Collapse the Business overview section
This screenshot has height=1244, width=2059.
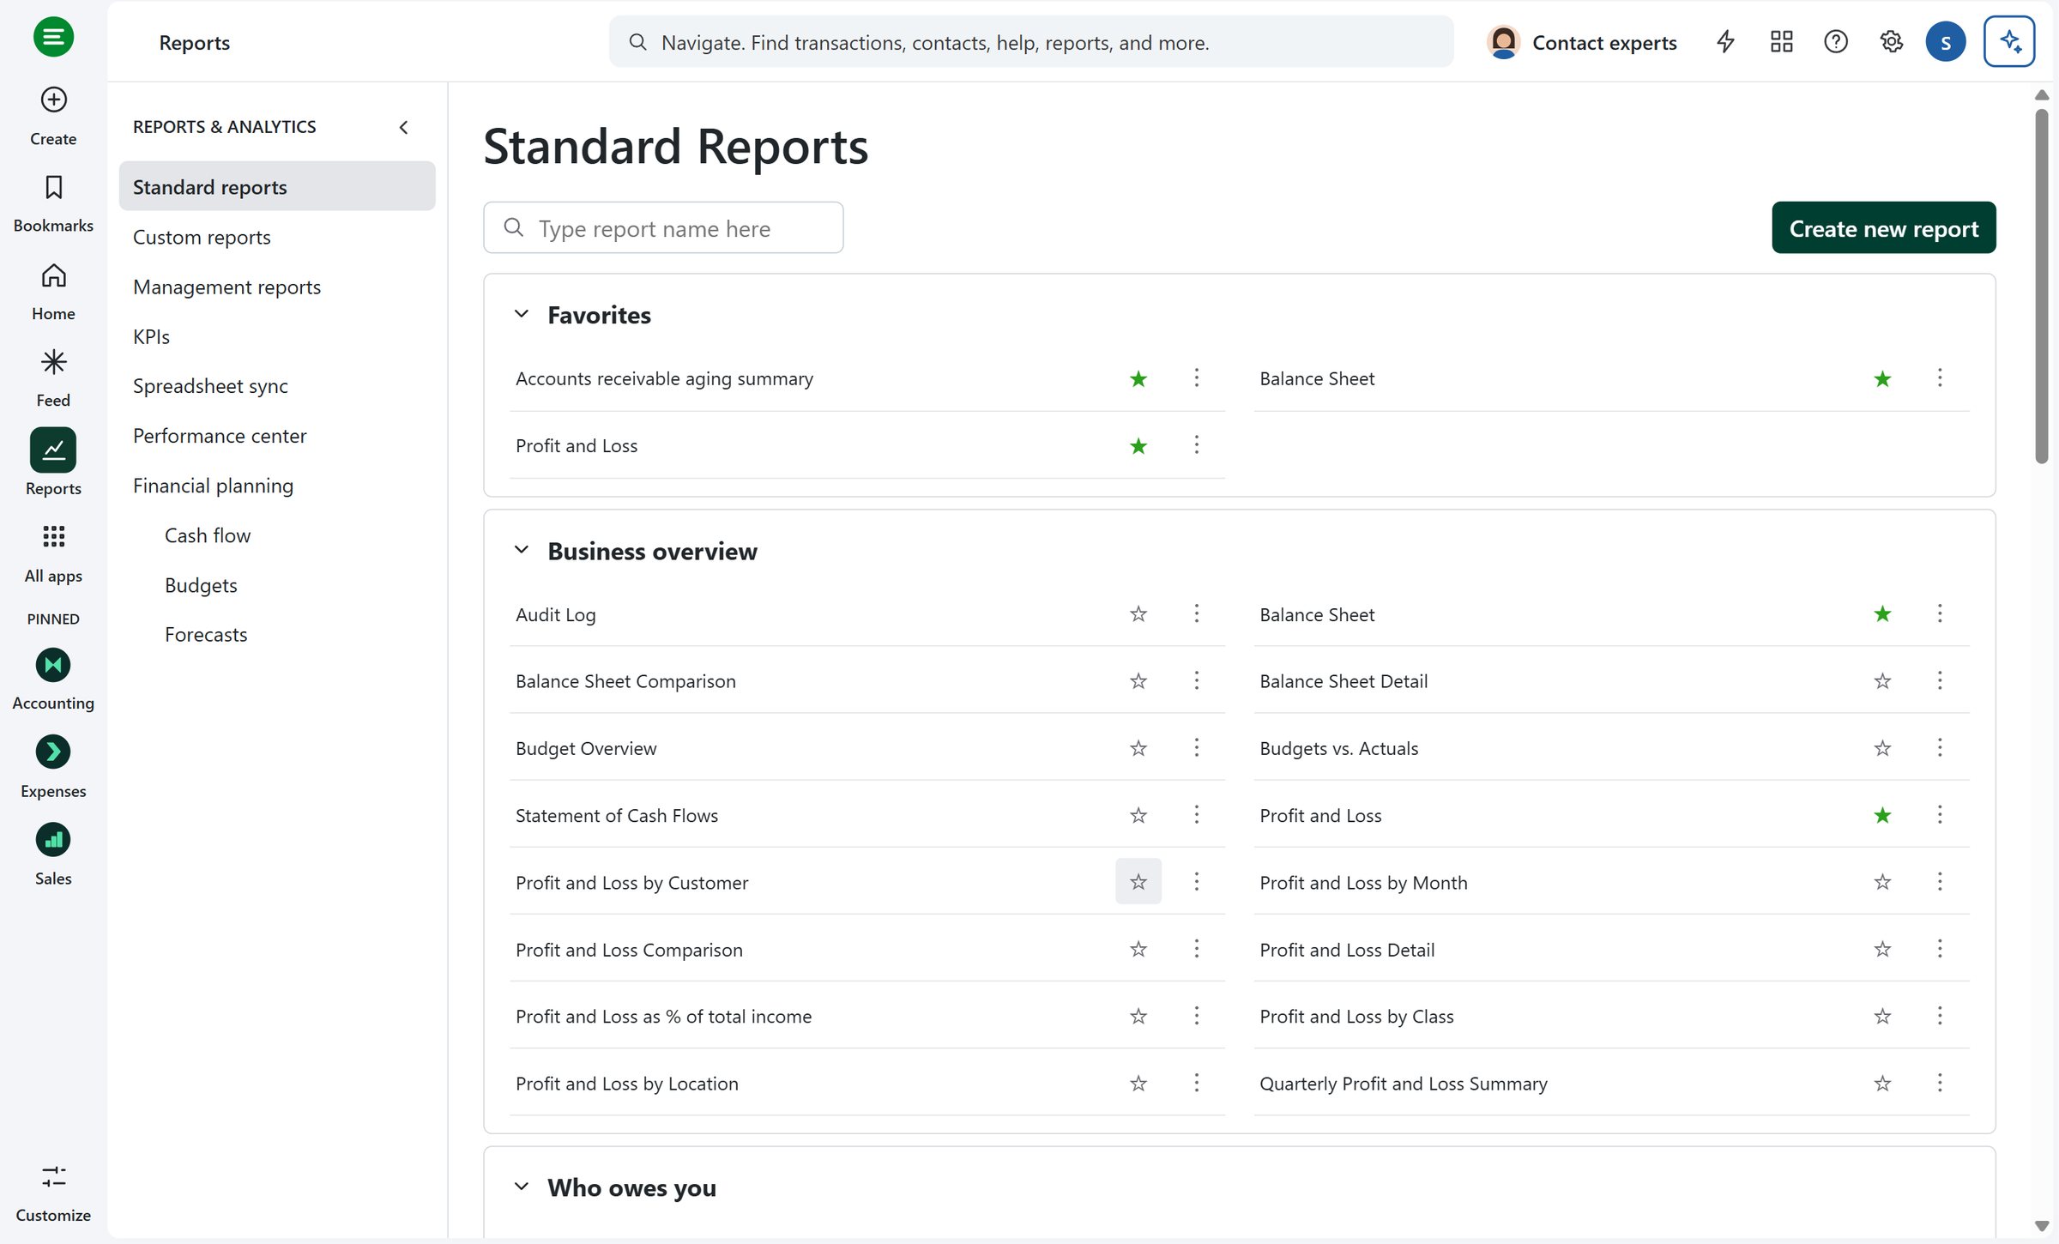pyautogui.click(x=521, y=550)
